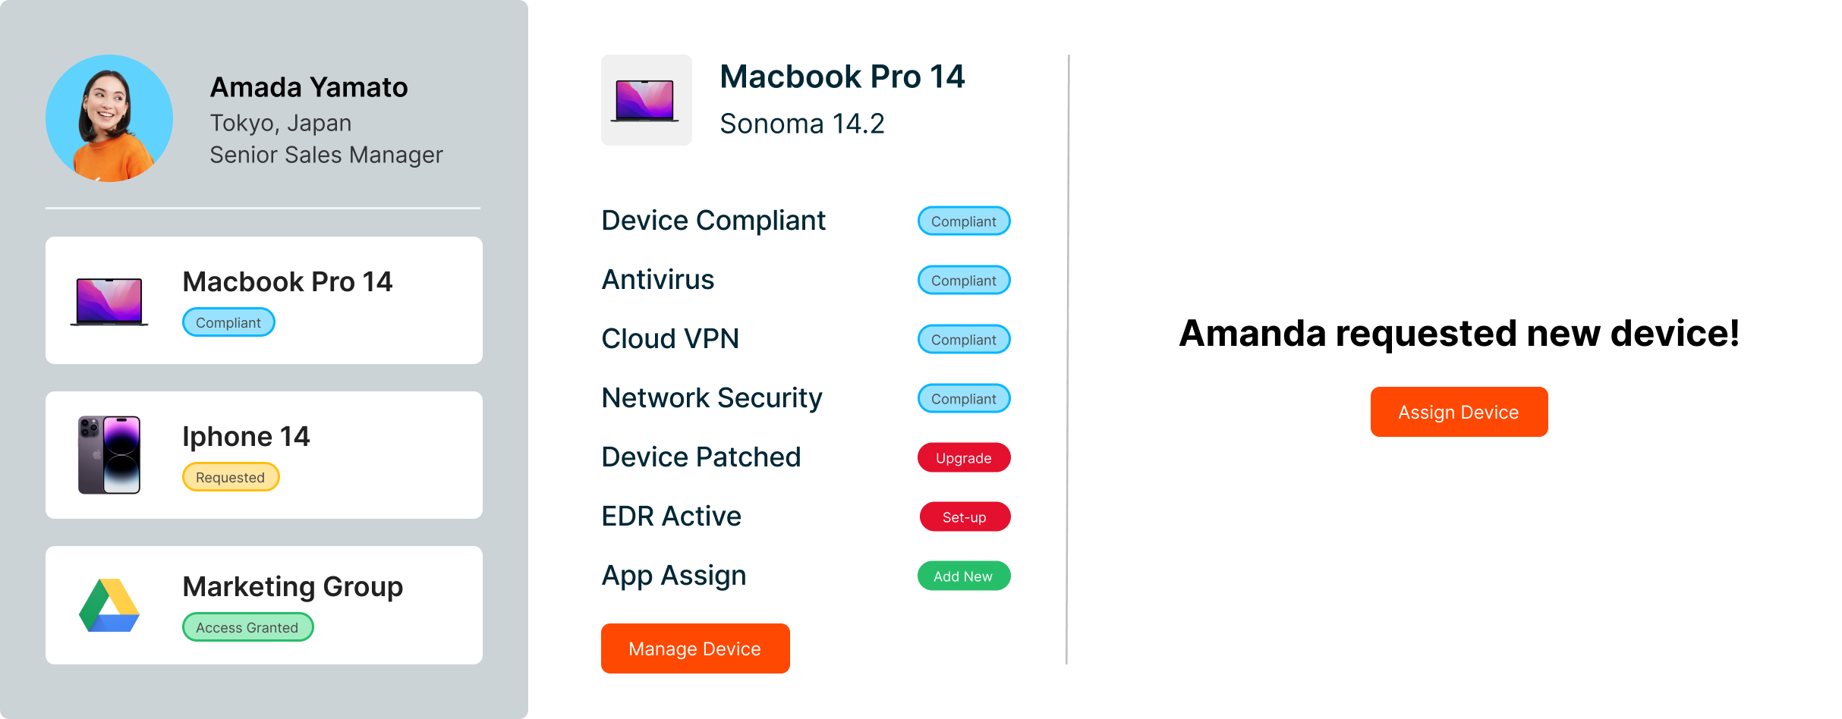Viewport: 1842px width, 719px height.
Task: Click the Access Granted badge
Action: 247,627
